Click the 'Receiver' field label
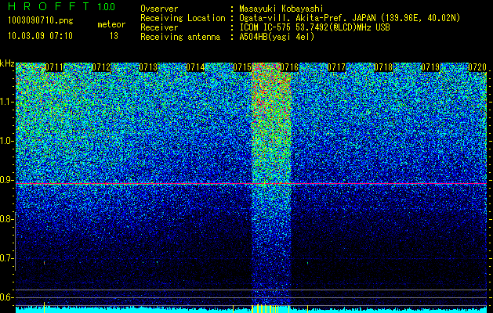Viewport: 493px width, 313px height. tap(159, 27)
